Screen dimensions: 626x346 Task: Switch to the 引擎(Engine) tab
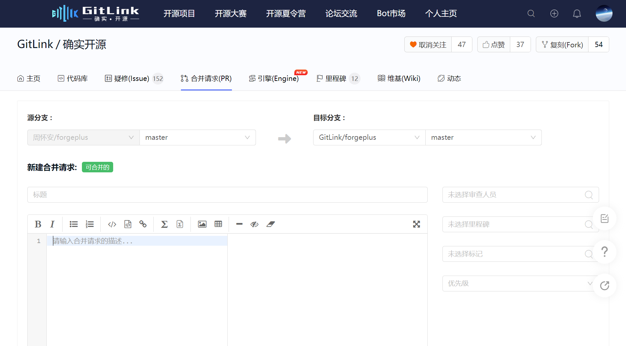click(274, 78)
